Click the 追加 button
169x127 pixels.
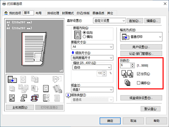(x=135, y=21)
